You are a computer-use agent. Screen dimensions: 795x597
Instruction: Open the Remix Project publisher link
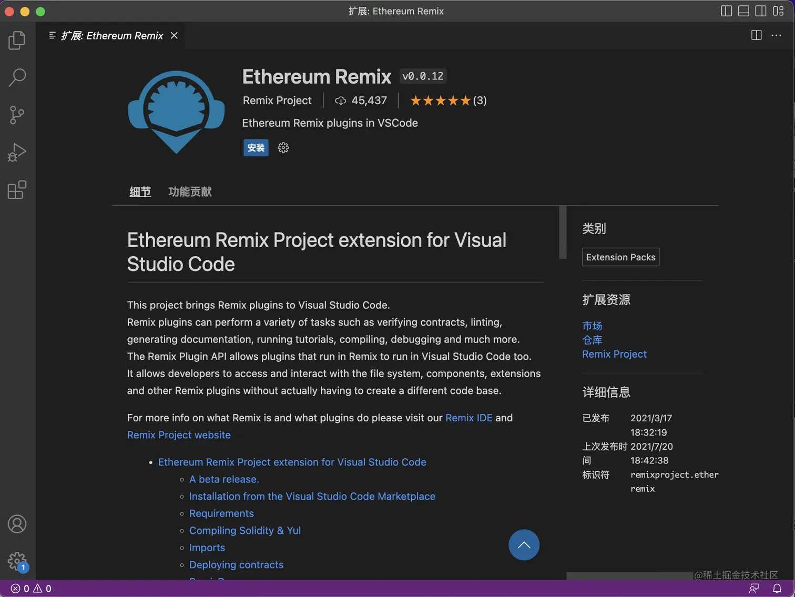[x=277, y=100]
